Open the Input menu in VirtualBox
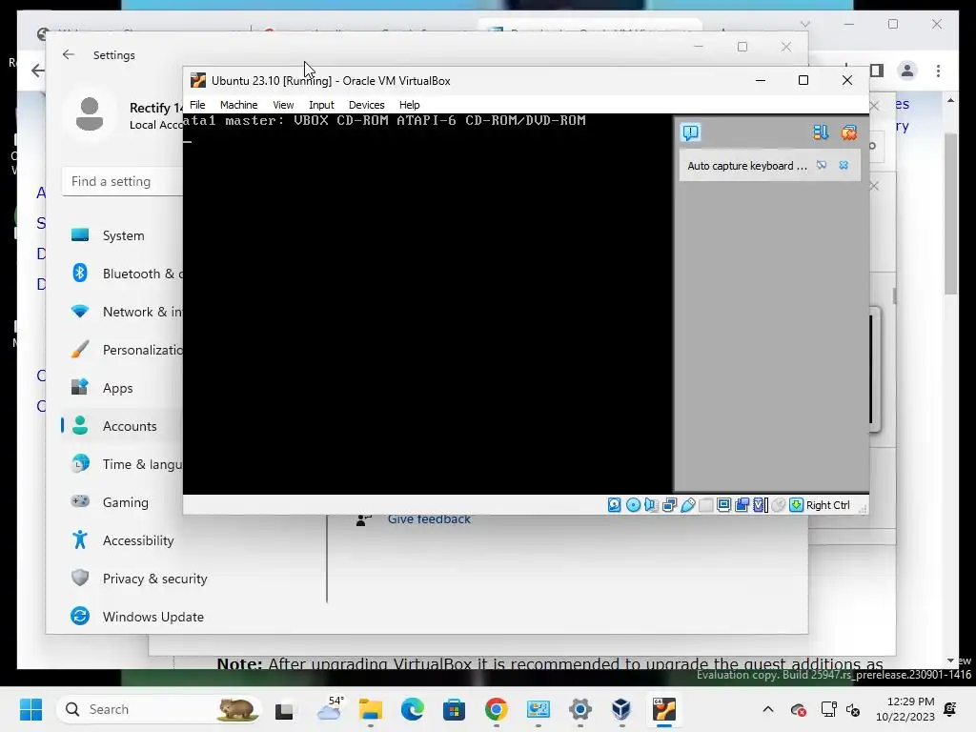Image resolution: width=976 pixels, height=732 pixels. (x=321, y=105)
